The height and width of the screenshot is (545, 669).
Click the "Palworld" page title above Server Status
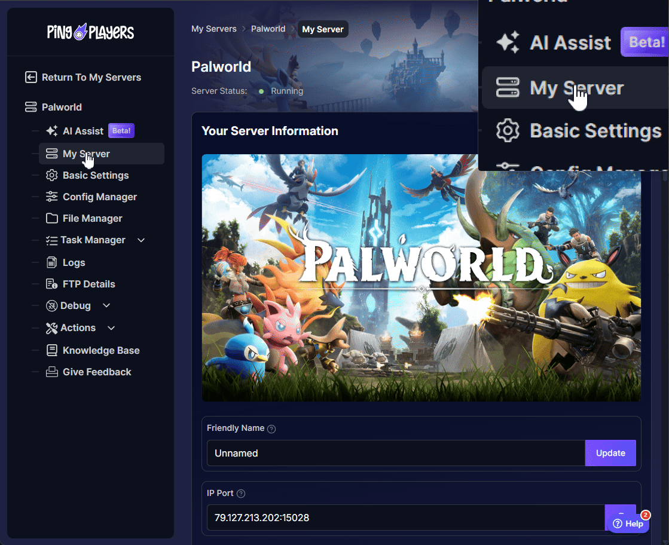coord(221,67)
